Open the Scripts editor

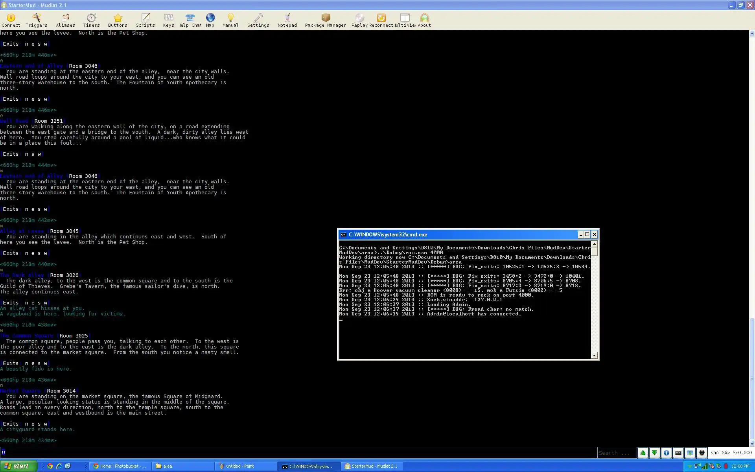(x=145, y=20)
